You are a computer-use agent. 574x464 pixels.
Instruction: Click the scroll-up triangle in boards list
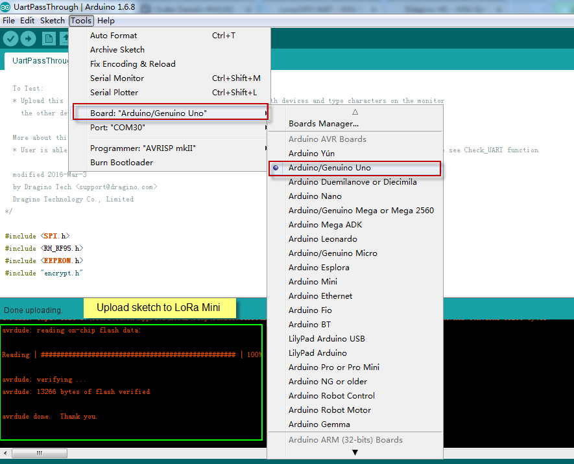[355, 112]
